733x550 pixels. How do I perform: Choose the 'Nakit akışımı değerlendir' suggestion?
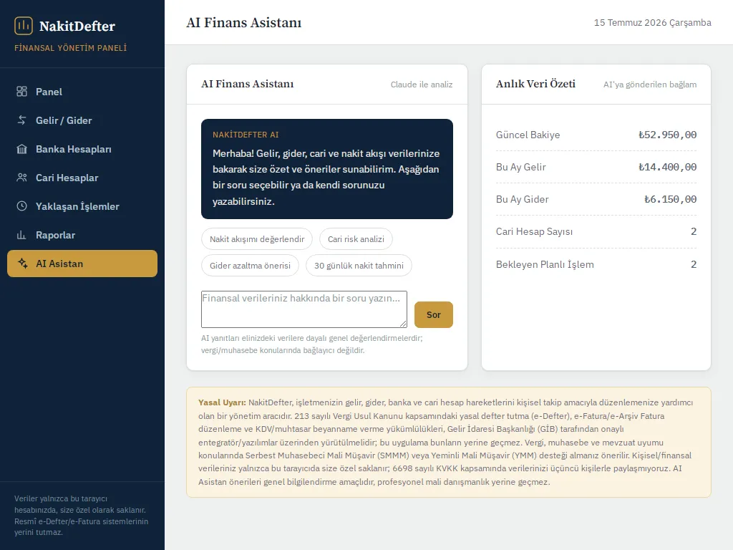(x=257, y=239)
